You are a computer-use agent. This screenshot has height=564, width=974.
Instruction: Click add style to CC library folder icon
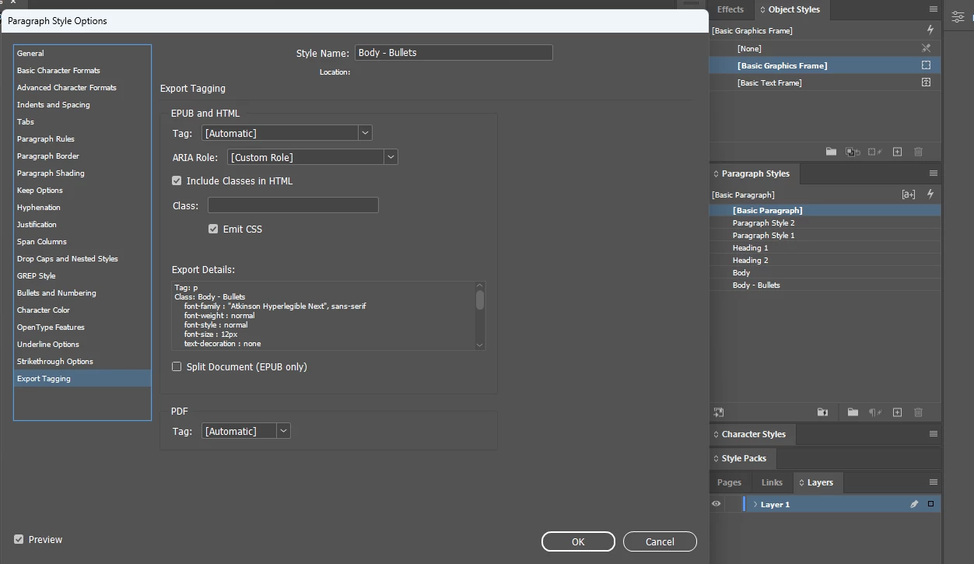pos(822,412)
